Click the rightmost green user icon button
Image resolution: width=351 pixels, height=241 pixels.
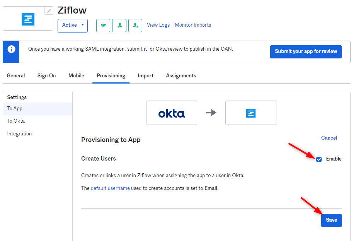tap(135, 25)
